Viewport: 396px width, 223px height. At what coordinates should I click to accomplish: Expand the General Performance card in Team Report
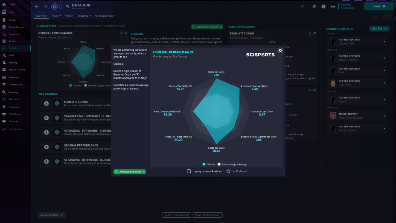coord(126,33)
